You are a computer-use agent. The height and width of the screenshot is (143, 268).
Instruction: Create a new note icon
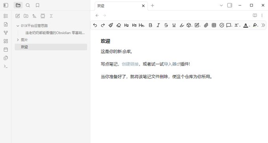coord(18,16)
